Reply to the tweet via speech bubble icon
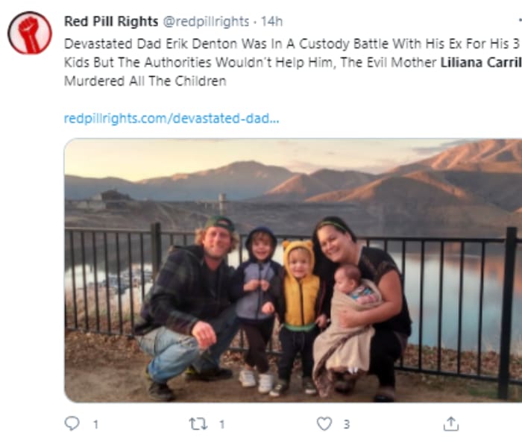 [72, 423]
